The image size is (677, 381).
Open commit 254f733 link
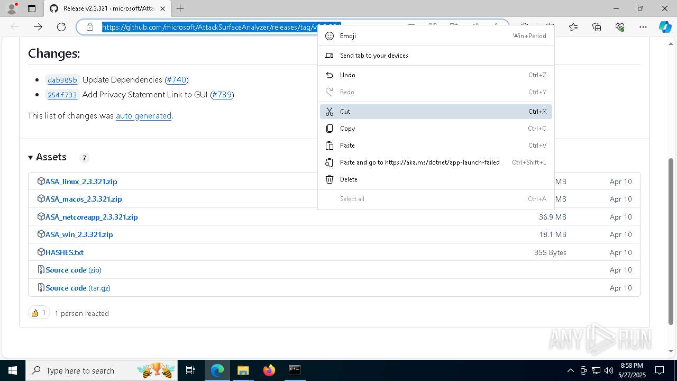[x=62, y=95]
